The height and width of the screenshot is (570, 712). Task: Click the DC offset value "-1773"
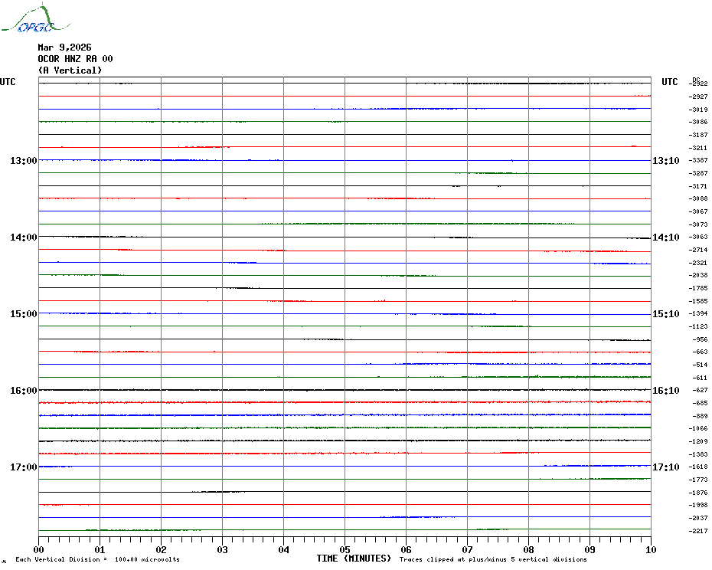tap(698, 480)
